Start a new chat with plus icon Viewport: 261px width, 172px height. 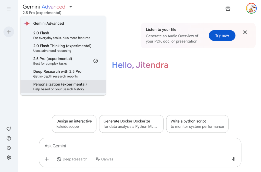(x=9, y=32)
